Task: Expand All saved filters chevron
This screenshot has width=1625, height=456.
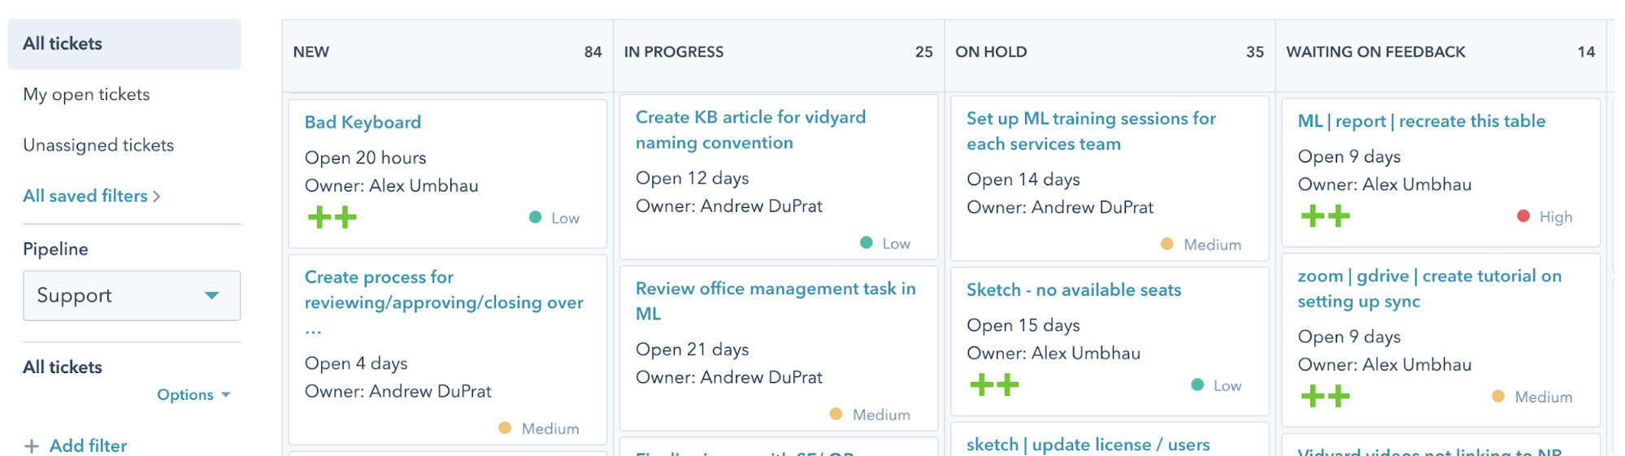Action: (157, 197)
